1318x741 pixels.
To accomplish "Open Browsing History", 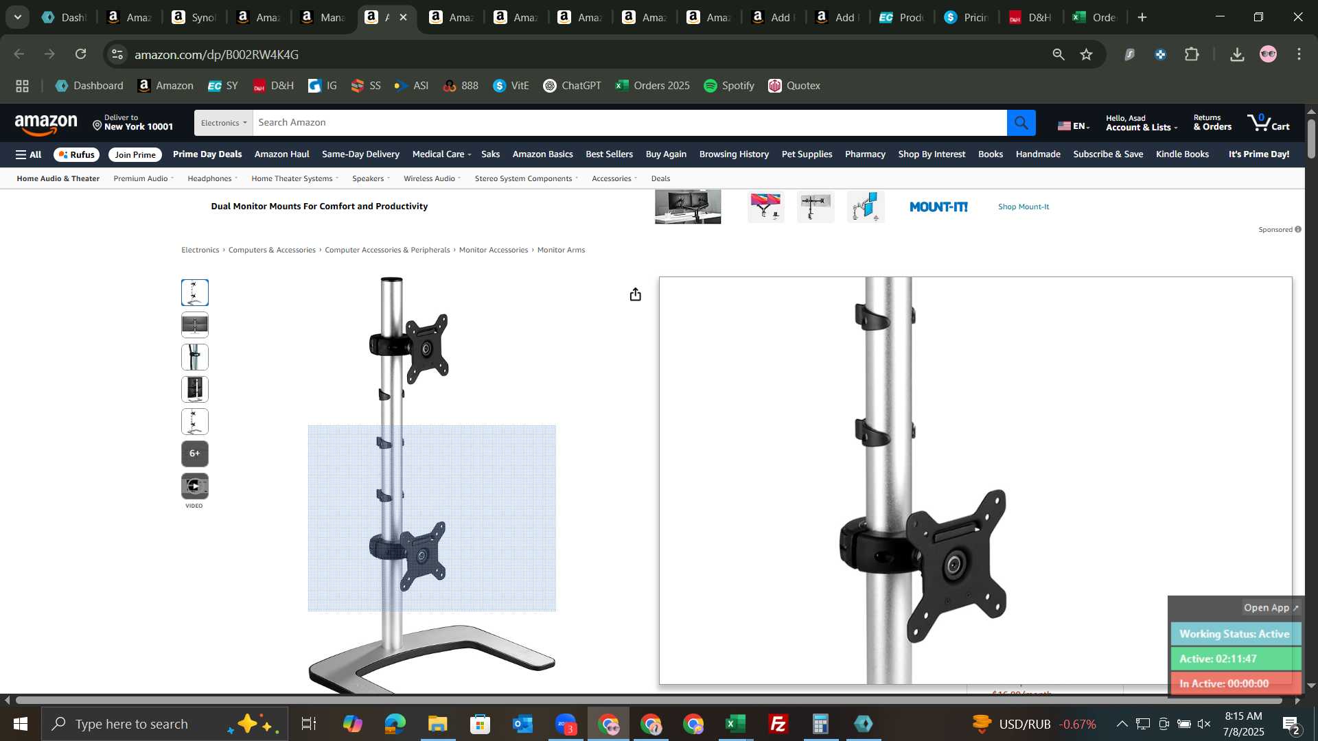I will 734,154.
